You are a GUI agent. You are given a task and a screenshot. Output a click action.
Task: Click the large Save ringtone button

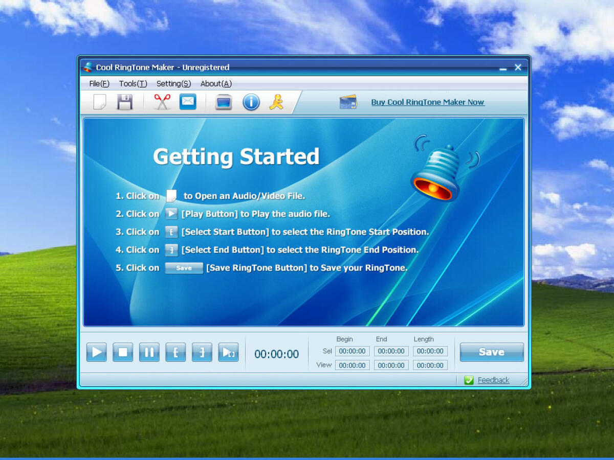pos(492,352)
